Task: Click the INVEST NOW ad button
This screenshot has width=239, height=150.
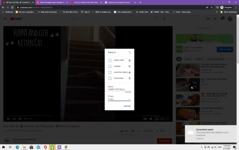Action: 225,49
